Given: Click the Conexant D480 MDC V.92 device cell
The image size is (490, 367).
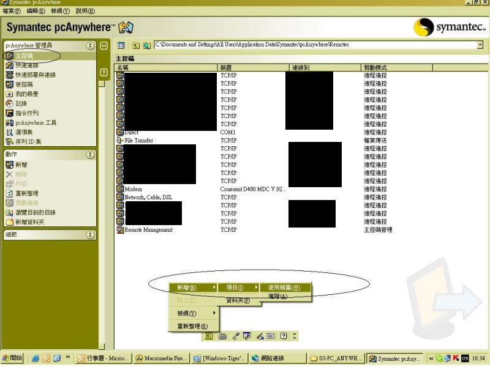Looking at the screenshot, I should 253,189.
